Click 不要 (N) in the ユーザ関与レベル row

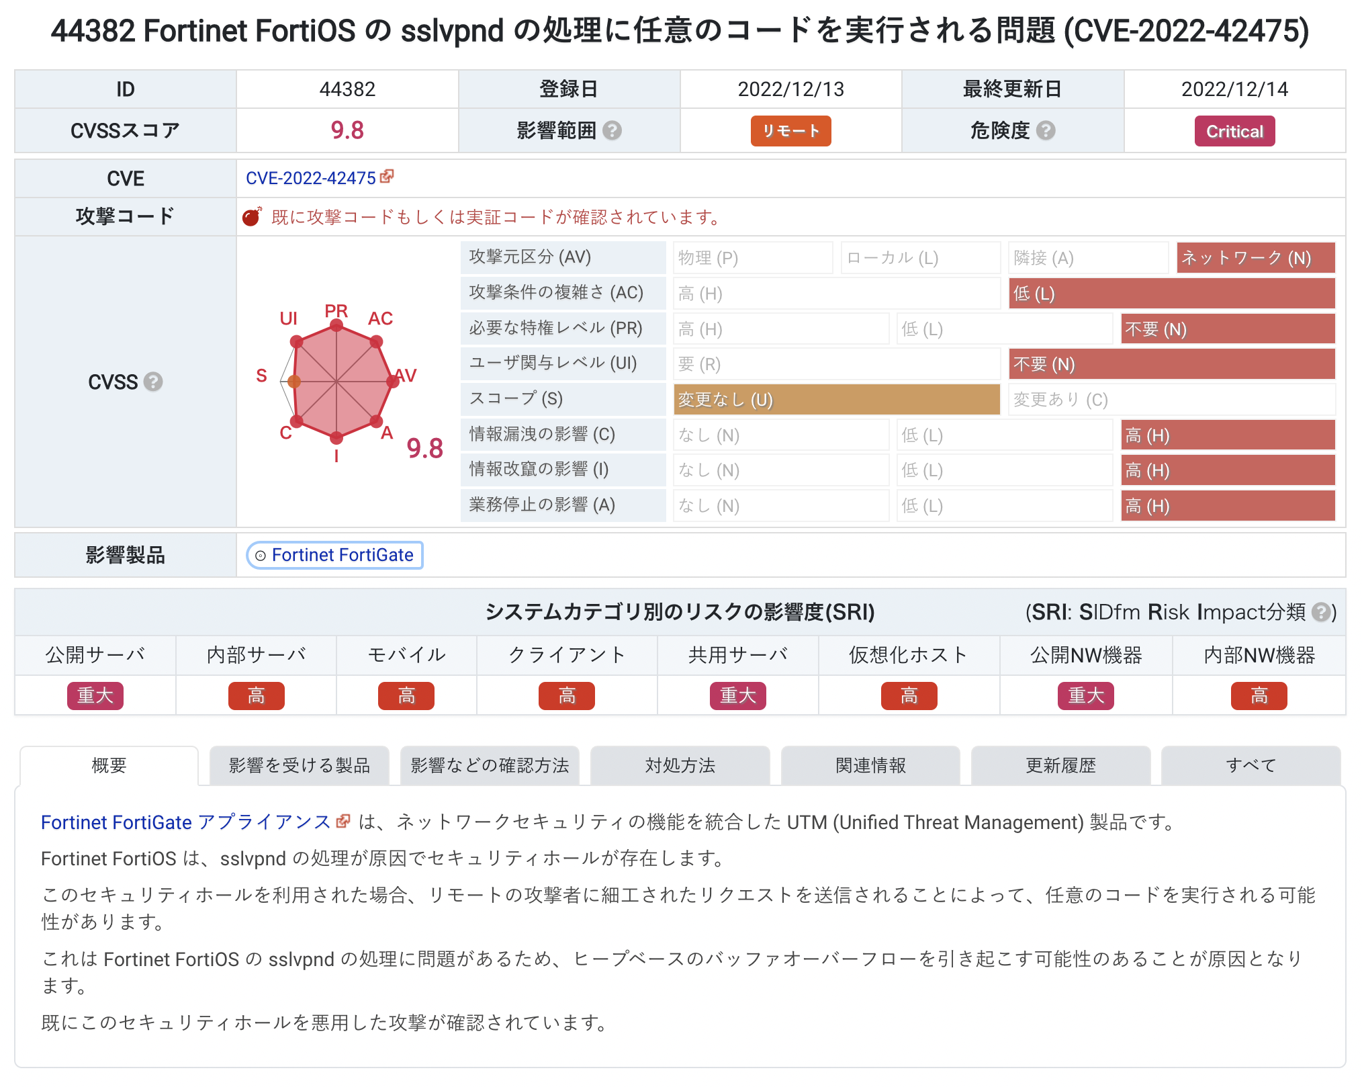(1172, 364)
